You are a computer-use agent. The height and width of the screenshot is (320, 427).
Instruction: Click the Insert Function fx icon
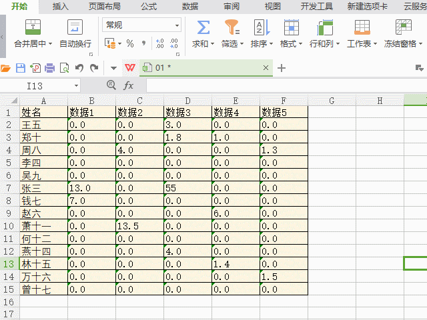(129, 85)
